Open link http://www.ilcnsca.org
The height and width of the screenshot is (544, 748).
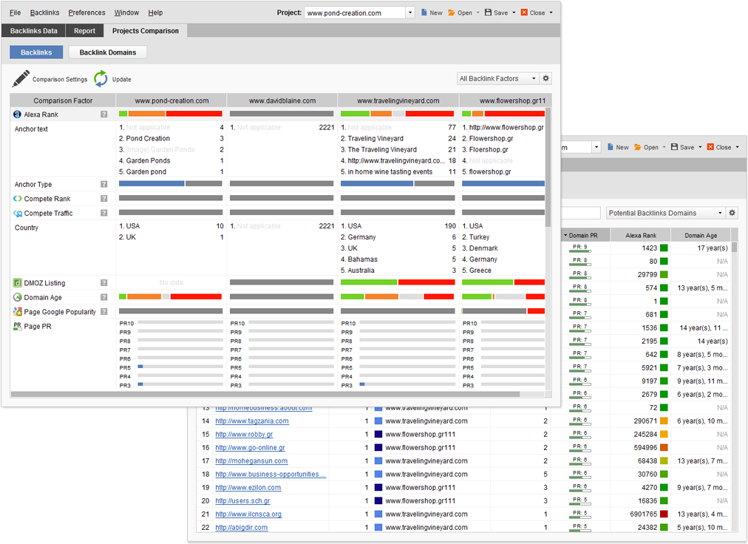(248, 514)
